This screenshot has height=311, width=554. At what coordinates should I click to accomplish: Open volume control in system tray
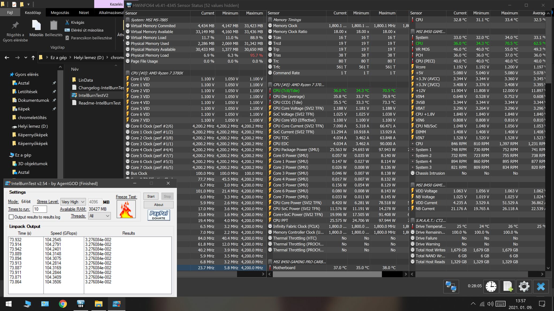click(490, 304)
